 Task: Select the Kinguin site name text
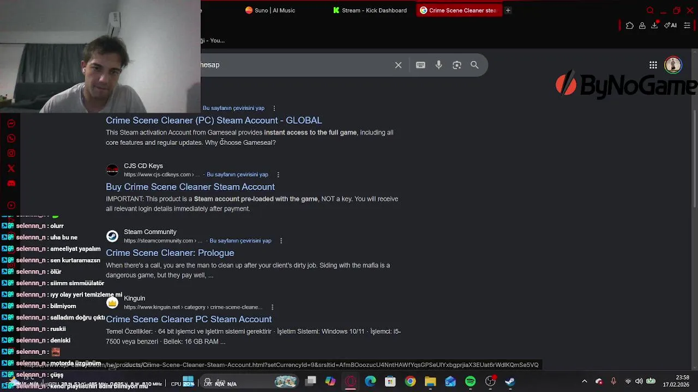134,298
